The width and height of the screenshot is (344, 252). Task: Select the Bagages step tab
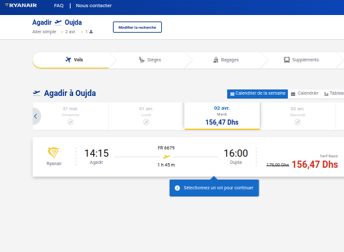tap(226, 60)
